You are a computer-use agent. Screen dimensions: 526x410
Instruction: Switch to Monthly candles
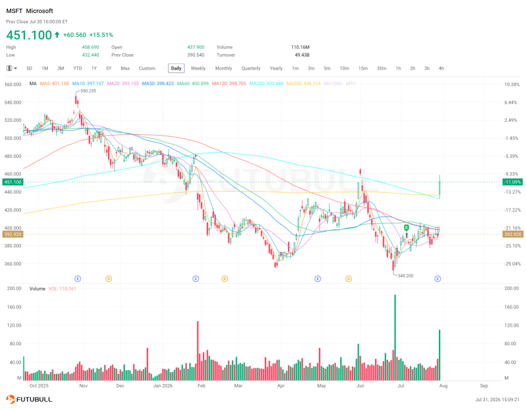(223, 68)
